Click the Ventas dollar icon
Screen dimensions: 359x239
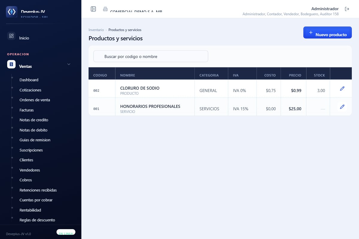[x=11, y=64]
